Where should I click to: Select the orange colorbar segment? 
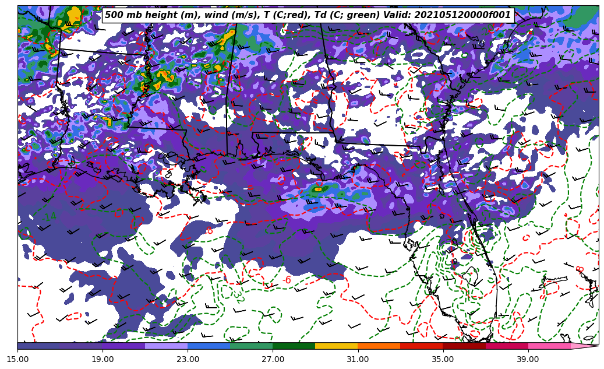[x=379, y=346]
